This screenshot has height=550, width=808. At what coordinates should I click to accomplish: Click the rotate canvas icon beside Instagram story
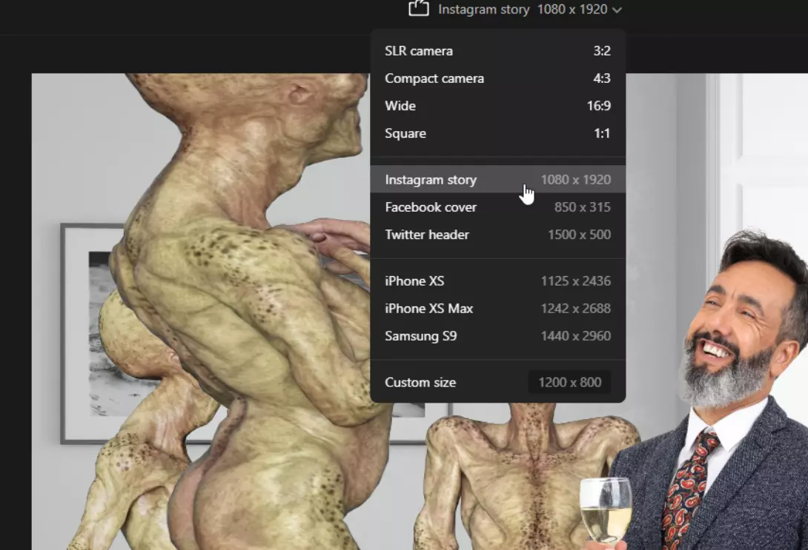tap(419, 9)
